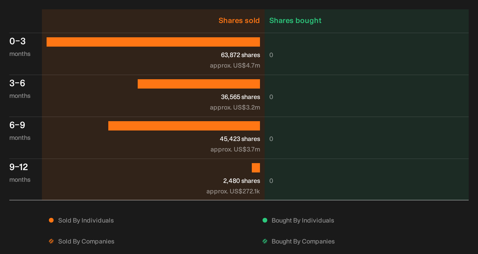This screenshot has width=478, height=254.
Task: Click the 9-12 months row label
Action: 20,173
